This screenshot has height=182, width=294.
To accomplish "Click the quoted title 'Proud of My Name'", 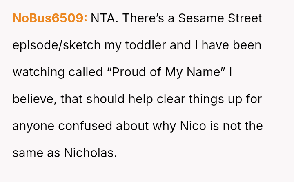I will (x=167, y=72).
